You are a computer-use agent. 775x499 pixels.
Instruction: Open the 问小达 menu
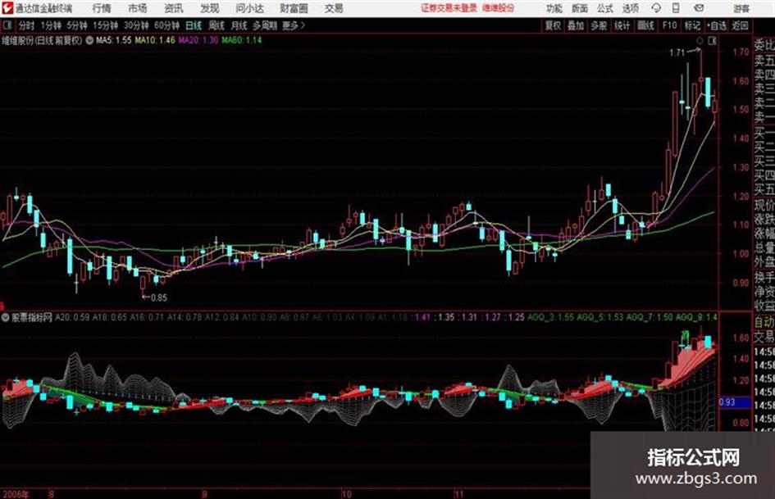coord(249,8)
